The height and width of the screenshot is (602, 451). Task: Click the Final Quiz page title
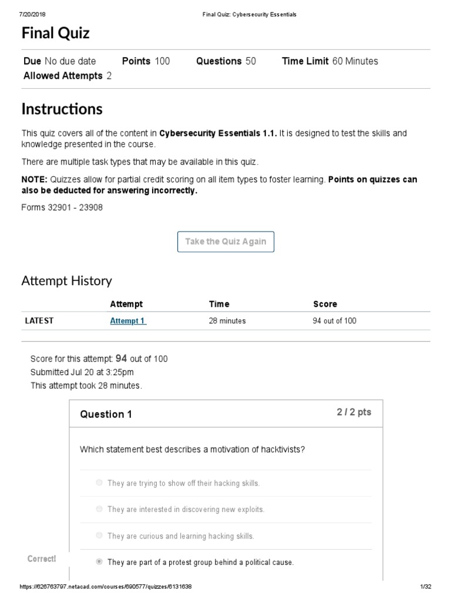pos(56,33)
